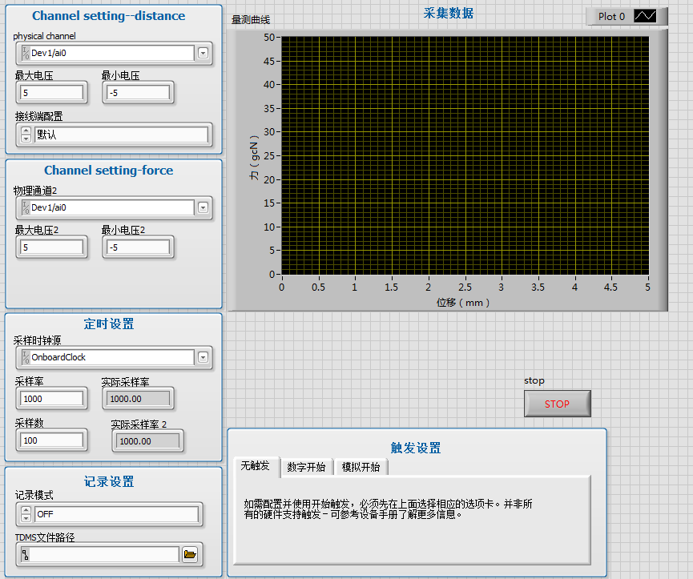Click the y-axis minimum value 0
Screen dimensions: 693x579
[x=272, y=274]
